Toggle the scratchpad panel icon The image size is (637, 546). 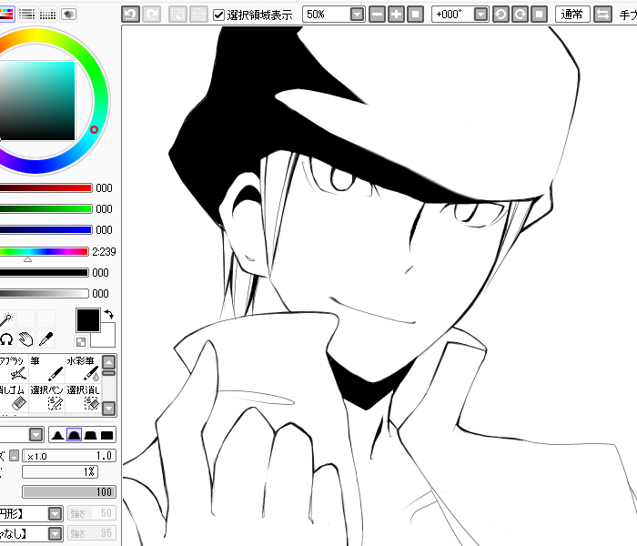68,15
